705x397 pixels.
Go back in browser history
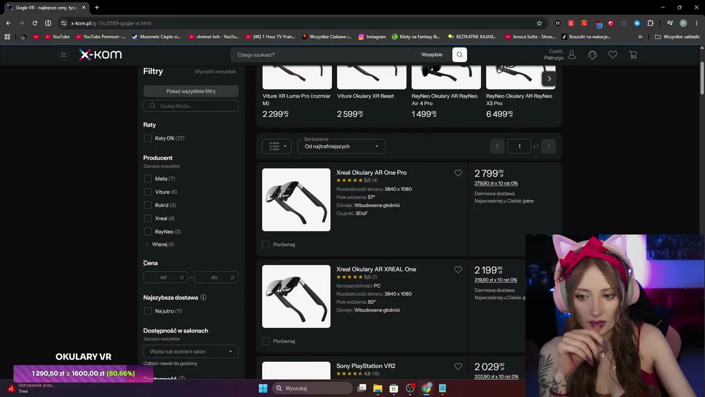coord(8,23)
